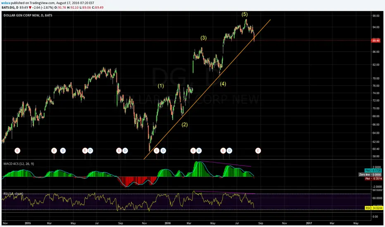The height and width of the screenshot is (227, 385).
Task: Click the dividend D marker just before 2016
Action: coord(163,151)
